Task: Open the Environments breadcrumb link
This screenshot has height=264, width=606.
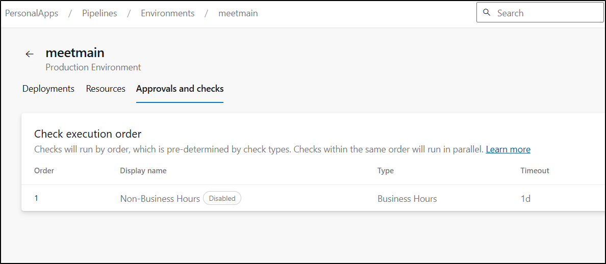Action: (x=167, y=13)
